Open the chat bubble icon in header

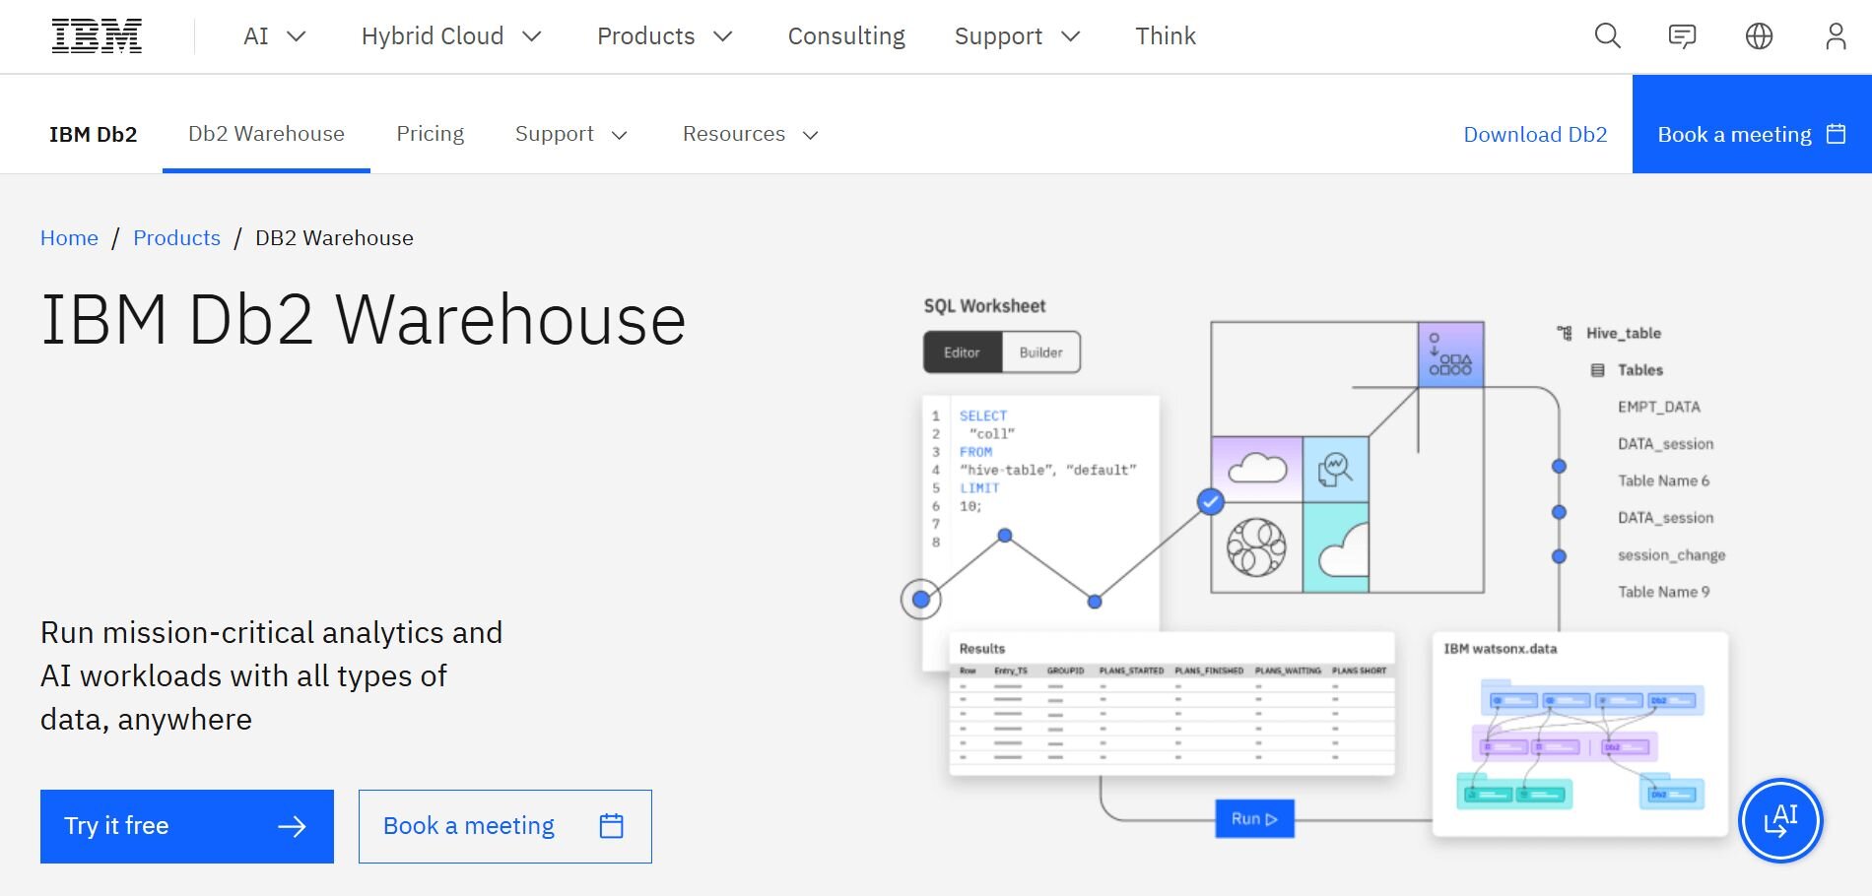point(1682,36)
